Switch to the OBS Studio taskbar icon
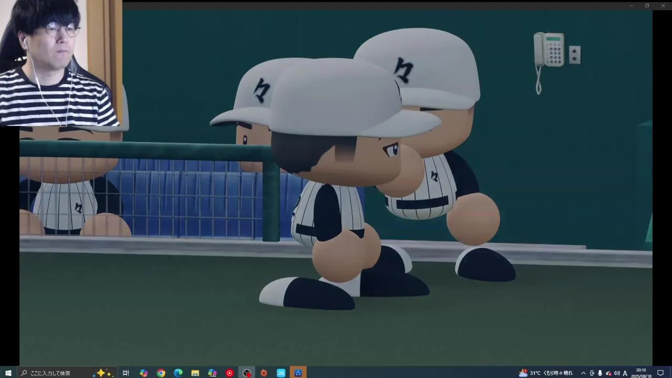This screenshot has width=672, height=378. (x=247, y=373)
